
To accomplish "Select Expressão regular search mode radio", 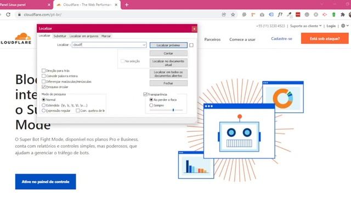I will (x=44, y=111).
